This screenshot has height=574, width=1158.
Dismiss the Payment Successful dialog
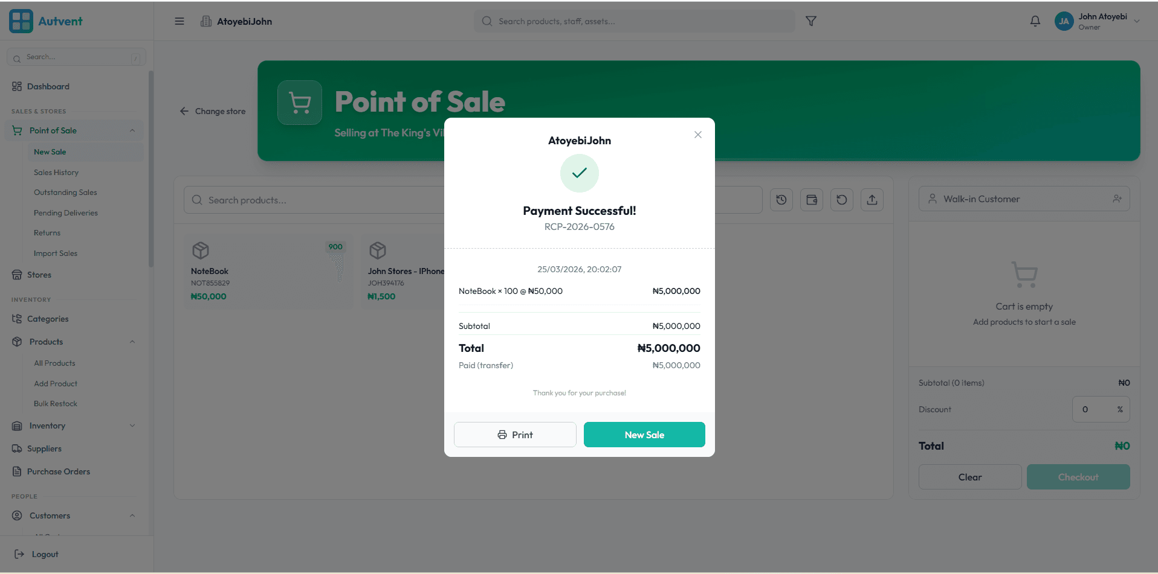(697, 134)
